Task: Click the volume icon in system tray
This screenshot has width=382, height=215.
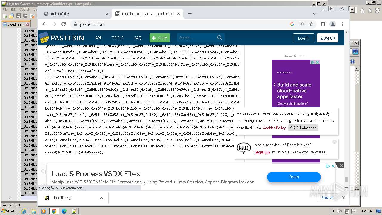Action: [340, 211]
